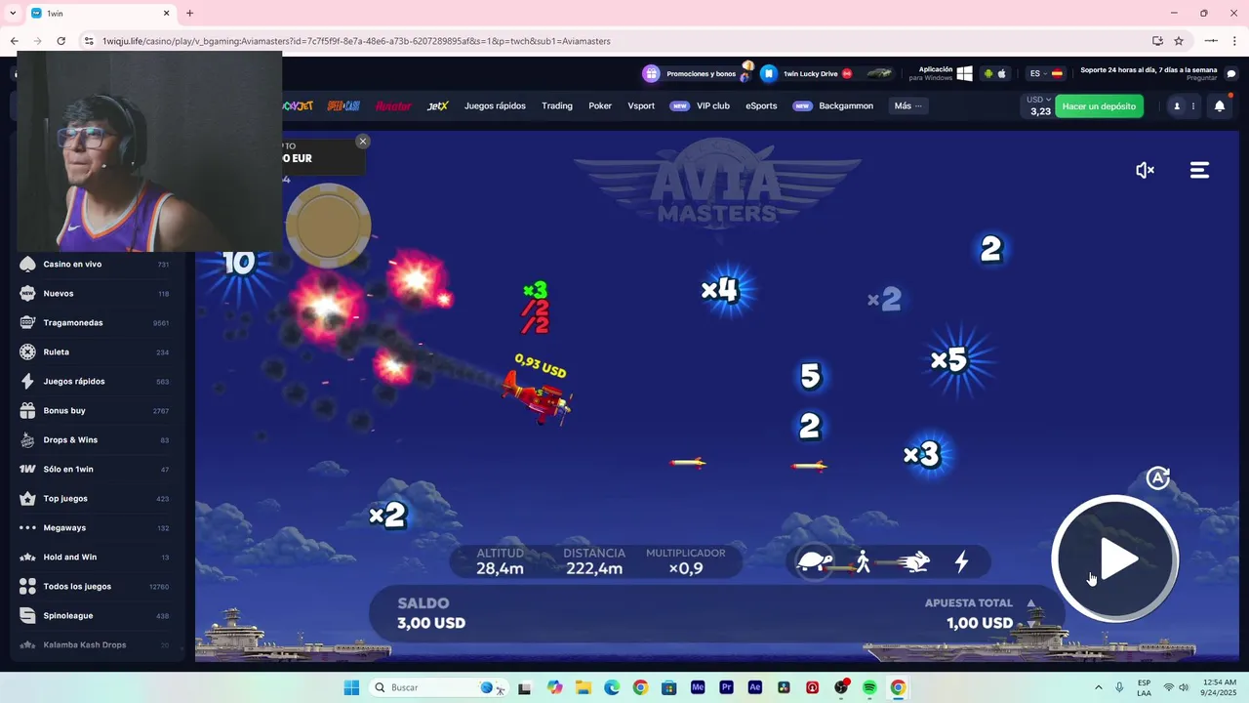Open Windows Start menu
The width and height of the screenshot is (1249, 703).
(351, 687)
